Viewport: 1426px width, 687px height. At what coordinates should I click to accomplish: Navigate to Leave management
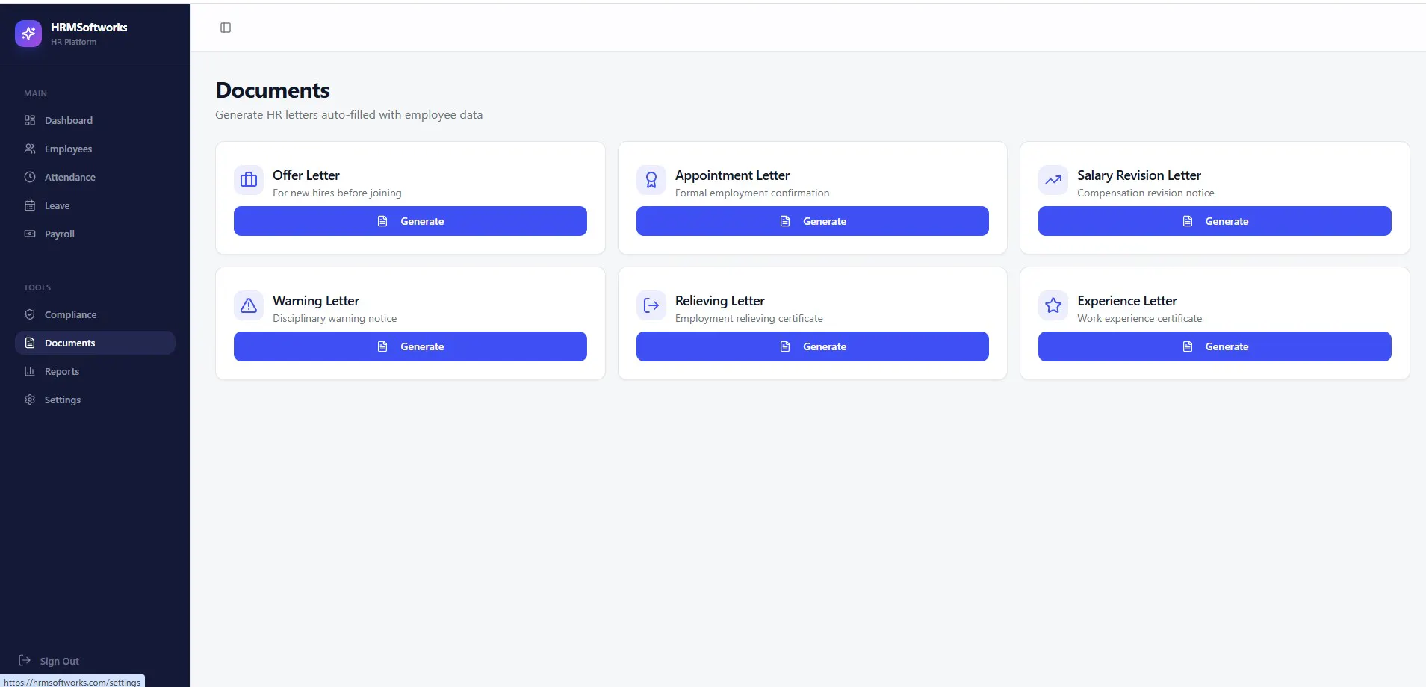click(x=95, y=205)
